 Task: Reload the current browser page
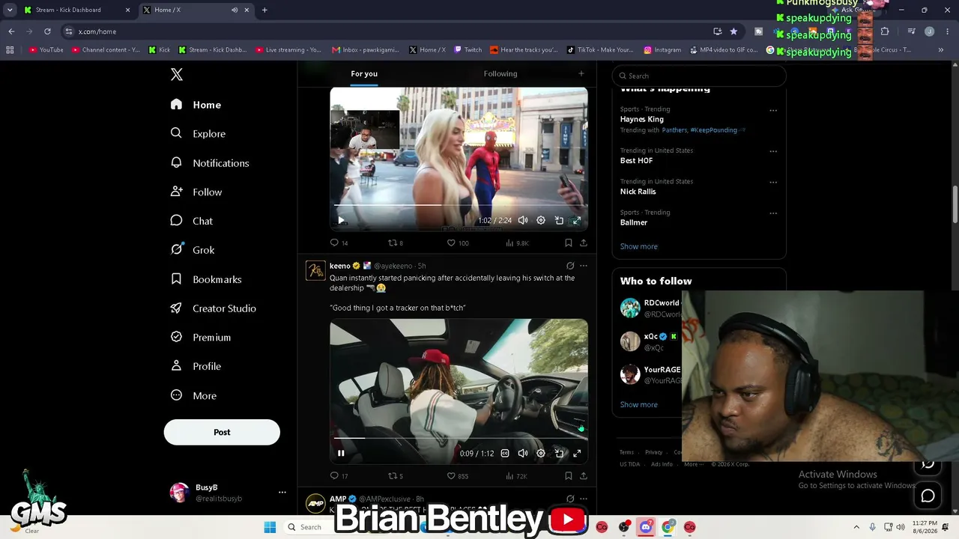coord(47,31)
